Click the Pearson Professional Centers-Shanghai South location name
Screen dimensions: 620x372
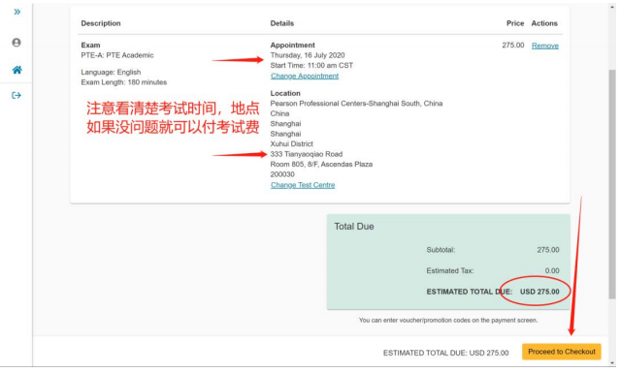click(x=356, y=104)
